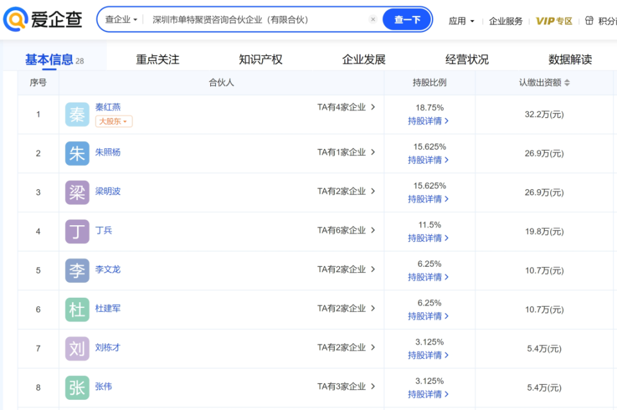Select 丁兵's avatar icon
This screenshot has width=617, height=410.
(x=76, y=231)
